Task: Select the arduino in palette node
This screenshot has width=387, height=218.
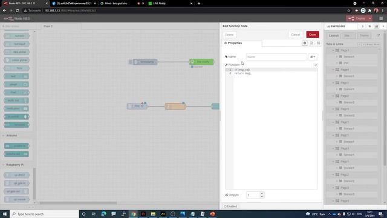Action: point(16,146)
